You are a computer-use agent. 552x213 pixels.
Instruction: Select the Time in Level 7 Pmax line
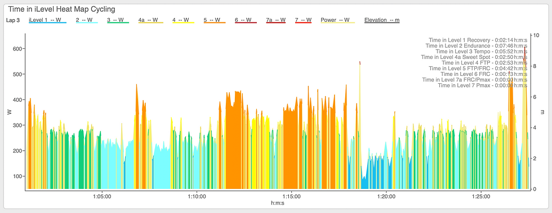tap(483, 85)
